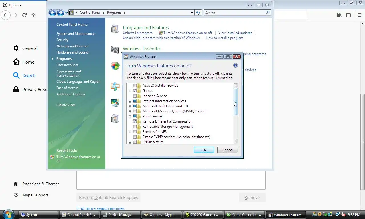Go back in the Control Panel window

[x=52, y=13]
